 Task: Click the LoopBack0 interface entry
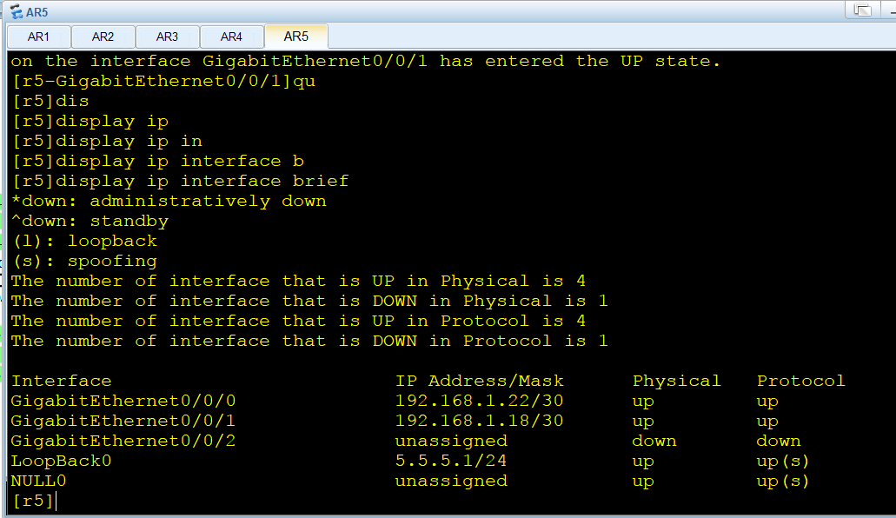click(61, 461)
